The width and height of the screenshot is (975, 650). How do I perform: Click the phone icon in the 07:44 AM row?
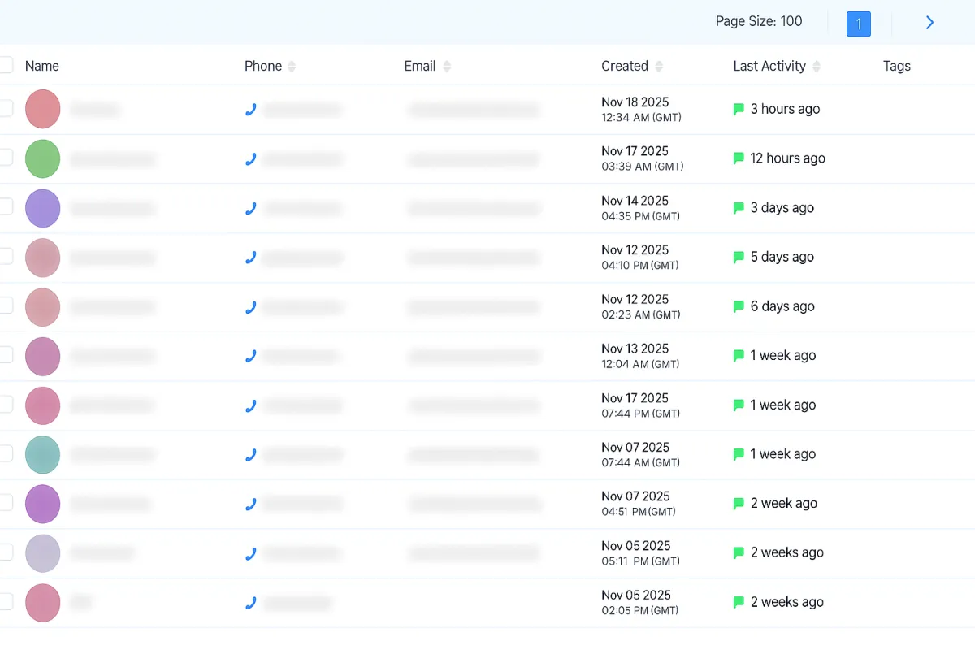coord(251,455)
